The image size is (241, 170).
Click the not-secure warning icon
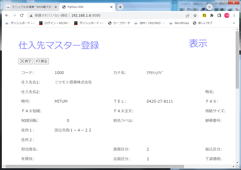[x=31, y=15]
